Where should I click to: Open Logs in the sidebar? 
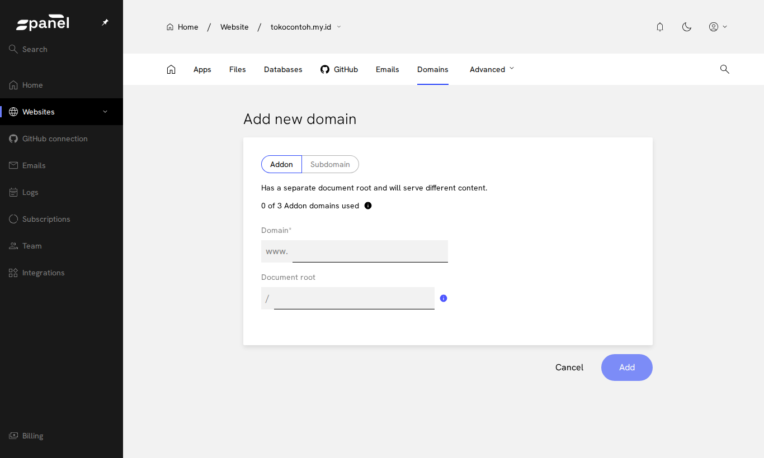tap(62, 192)
